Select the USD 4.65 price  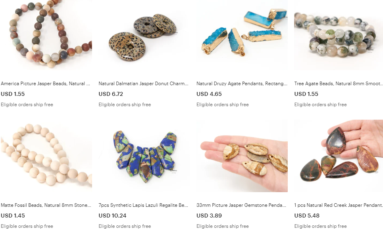(x=209, y=94)
